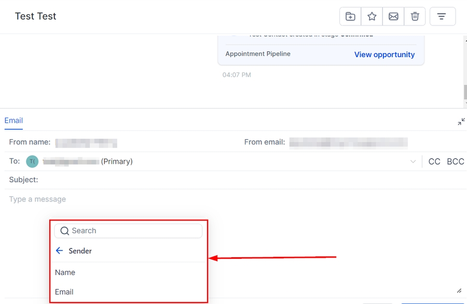Open the filter lines icon button
This screenshot has width=467, height=304.
click(442, 17)
